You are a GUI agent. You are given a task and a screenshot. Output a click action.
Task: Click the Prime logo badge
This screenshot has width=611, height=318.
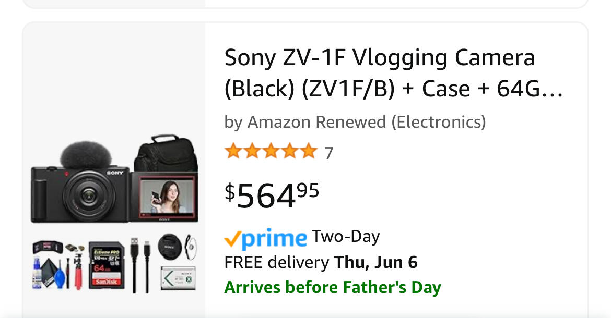(266, 238)
